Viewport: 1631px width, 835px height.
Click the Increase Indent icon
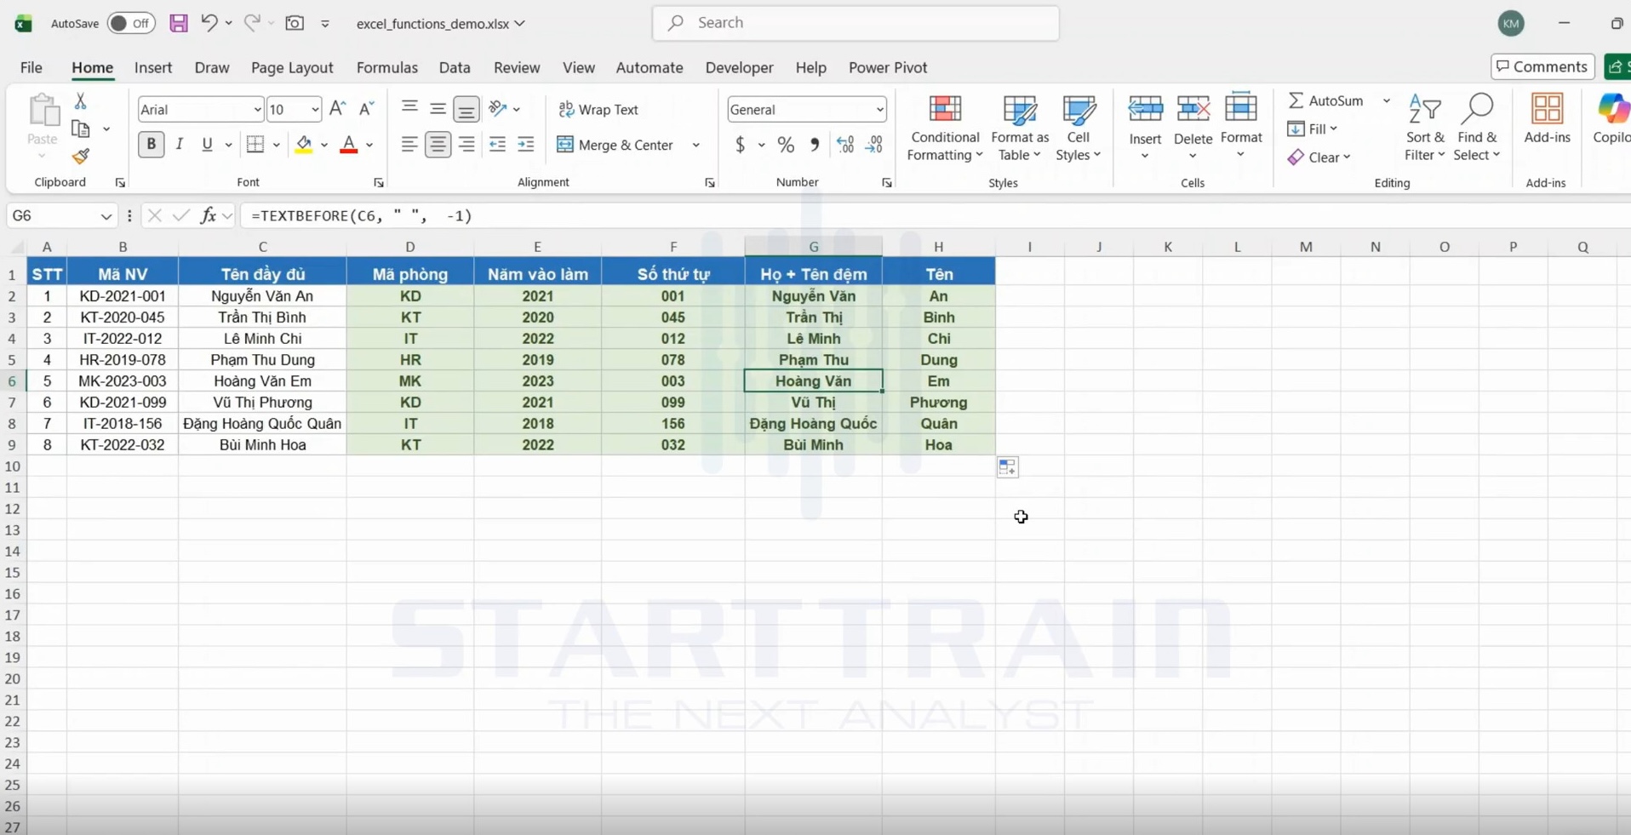pos(526,145)
